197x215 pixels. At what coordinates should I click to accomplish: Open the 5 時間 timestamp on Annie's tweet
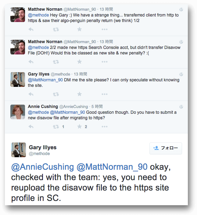click(97, 106)
